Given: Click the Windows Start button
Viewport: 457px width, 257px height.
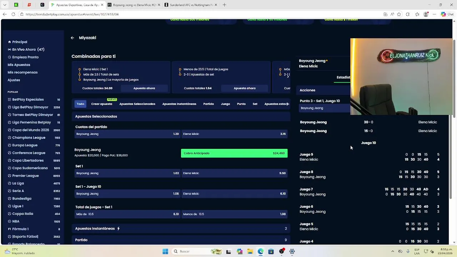Looking at the screenshot, I should [165, 251].
